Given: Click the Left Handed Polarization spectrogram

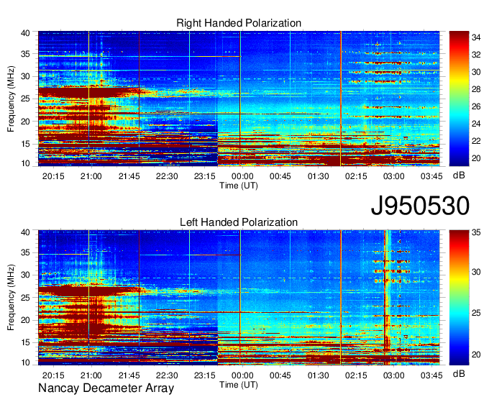Looking at the screenshot, I should pyautogui.click(x=239, y=298).
